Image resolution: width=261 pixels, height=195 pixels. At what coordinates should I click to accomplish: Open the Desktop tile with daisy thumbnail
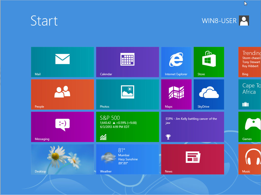click(63, 159)
